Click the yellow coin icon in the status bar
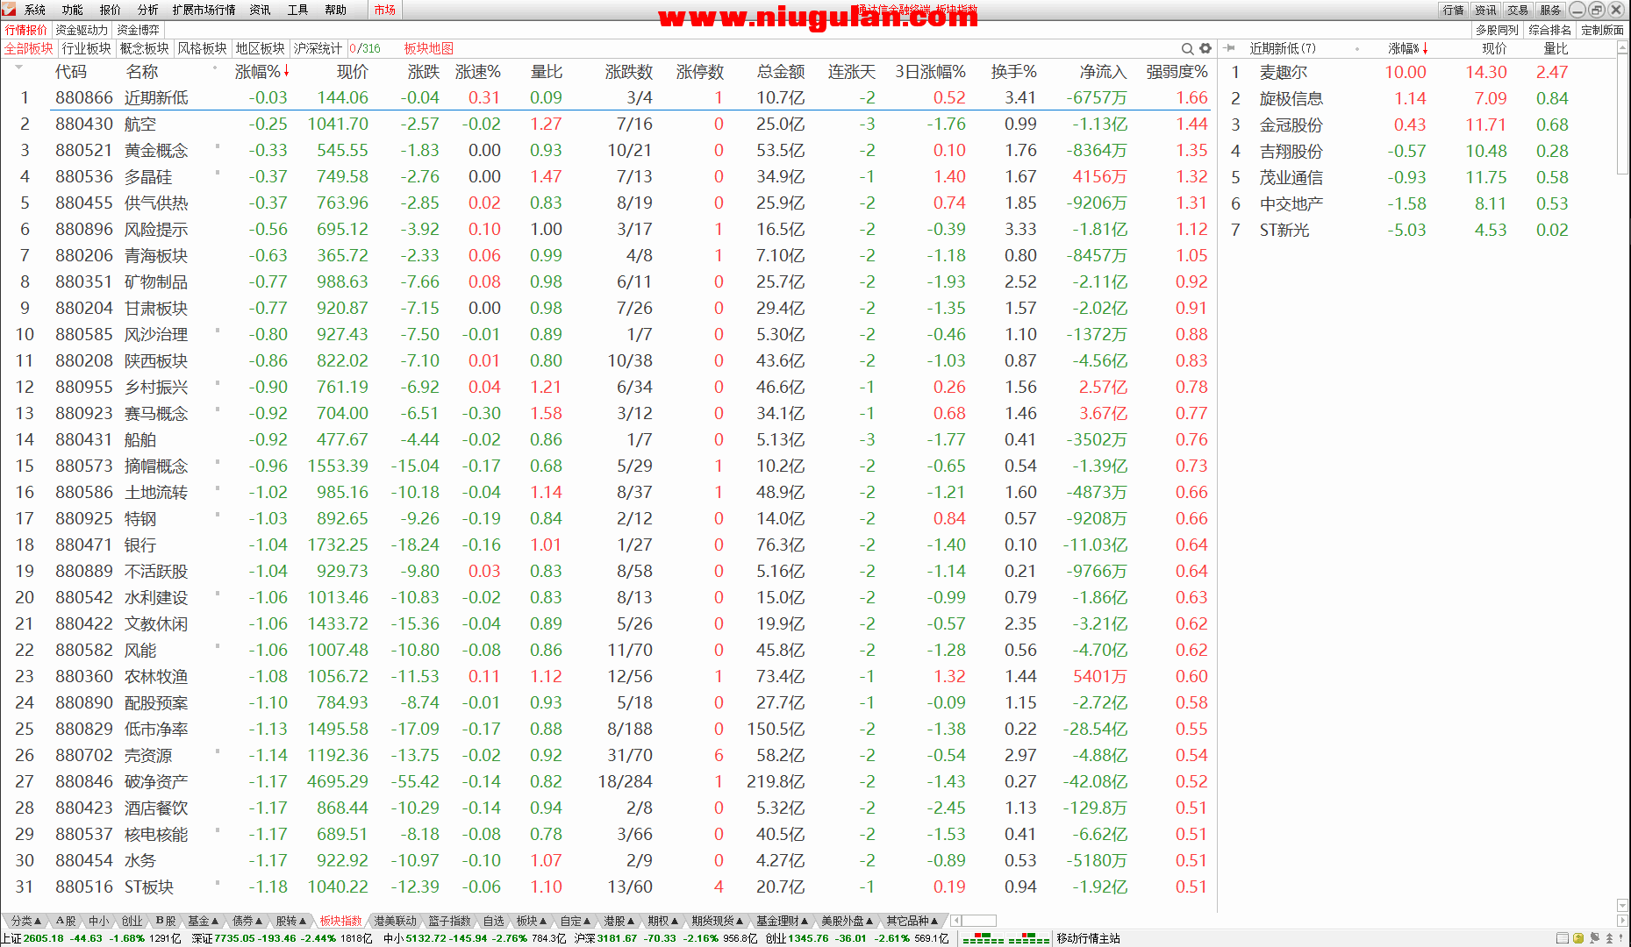Screen dimensions: 1631x947 coord(1578,938)
